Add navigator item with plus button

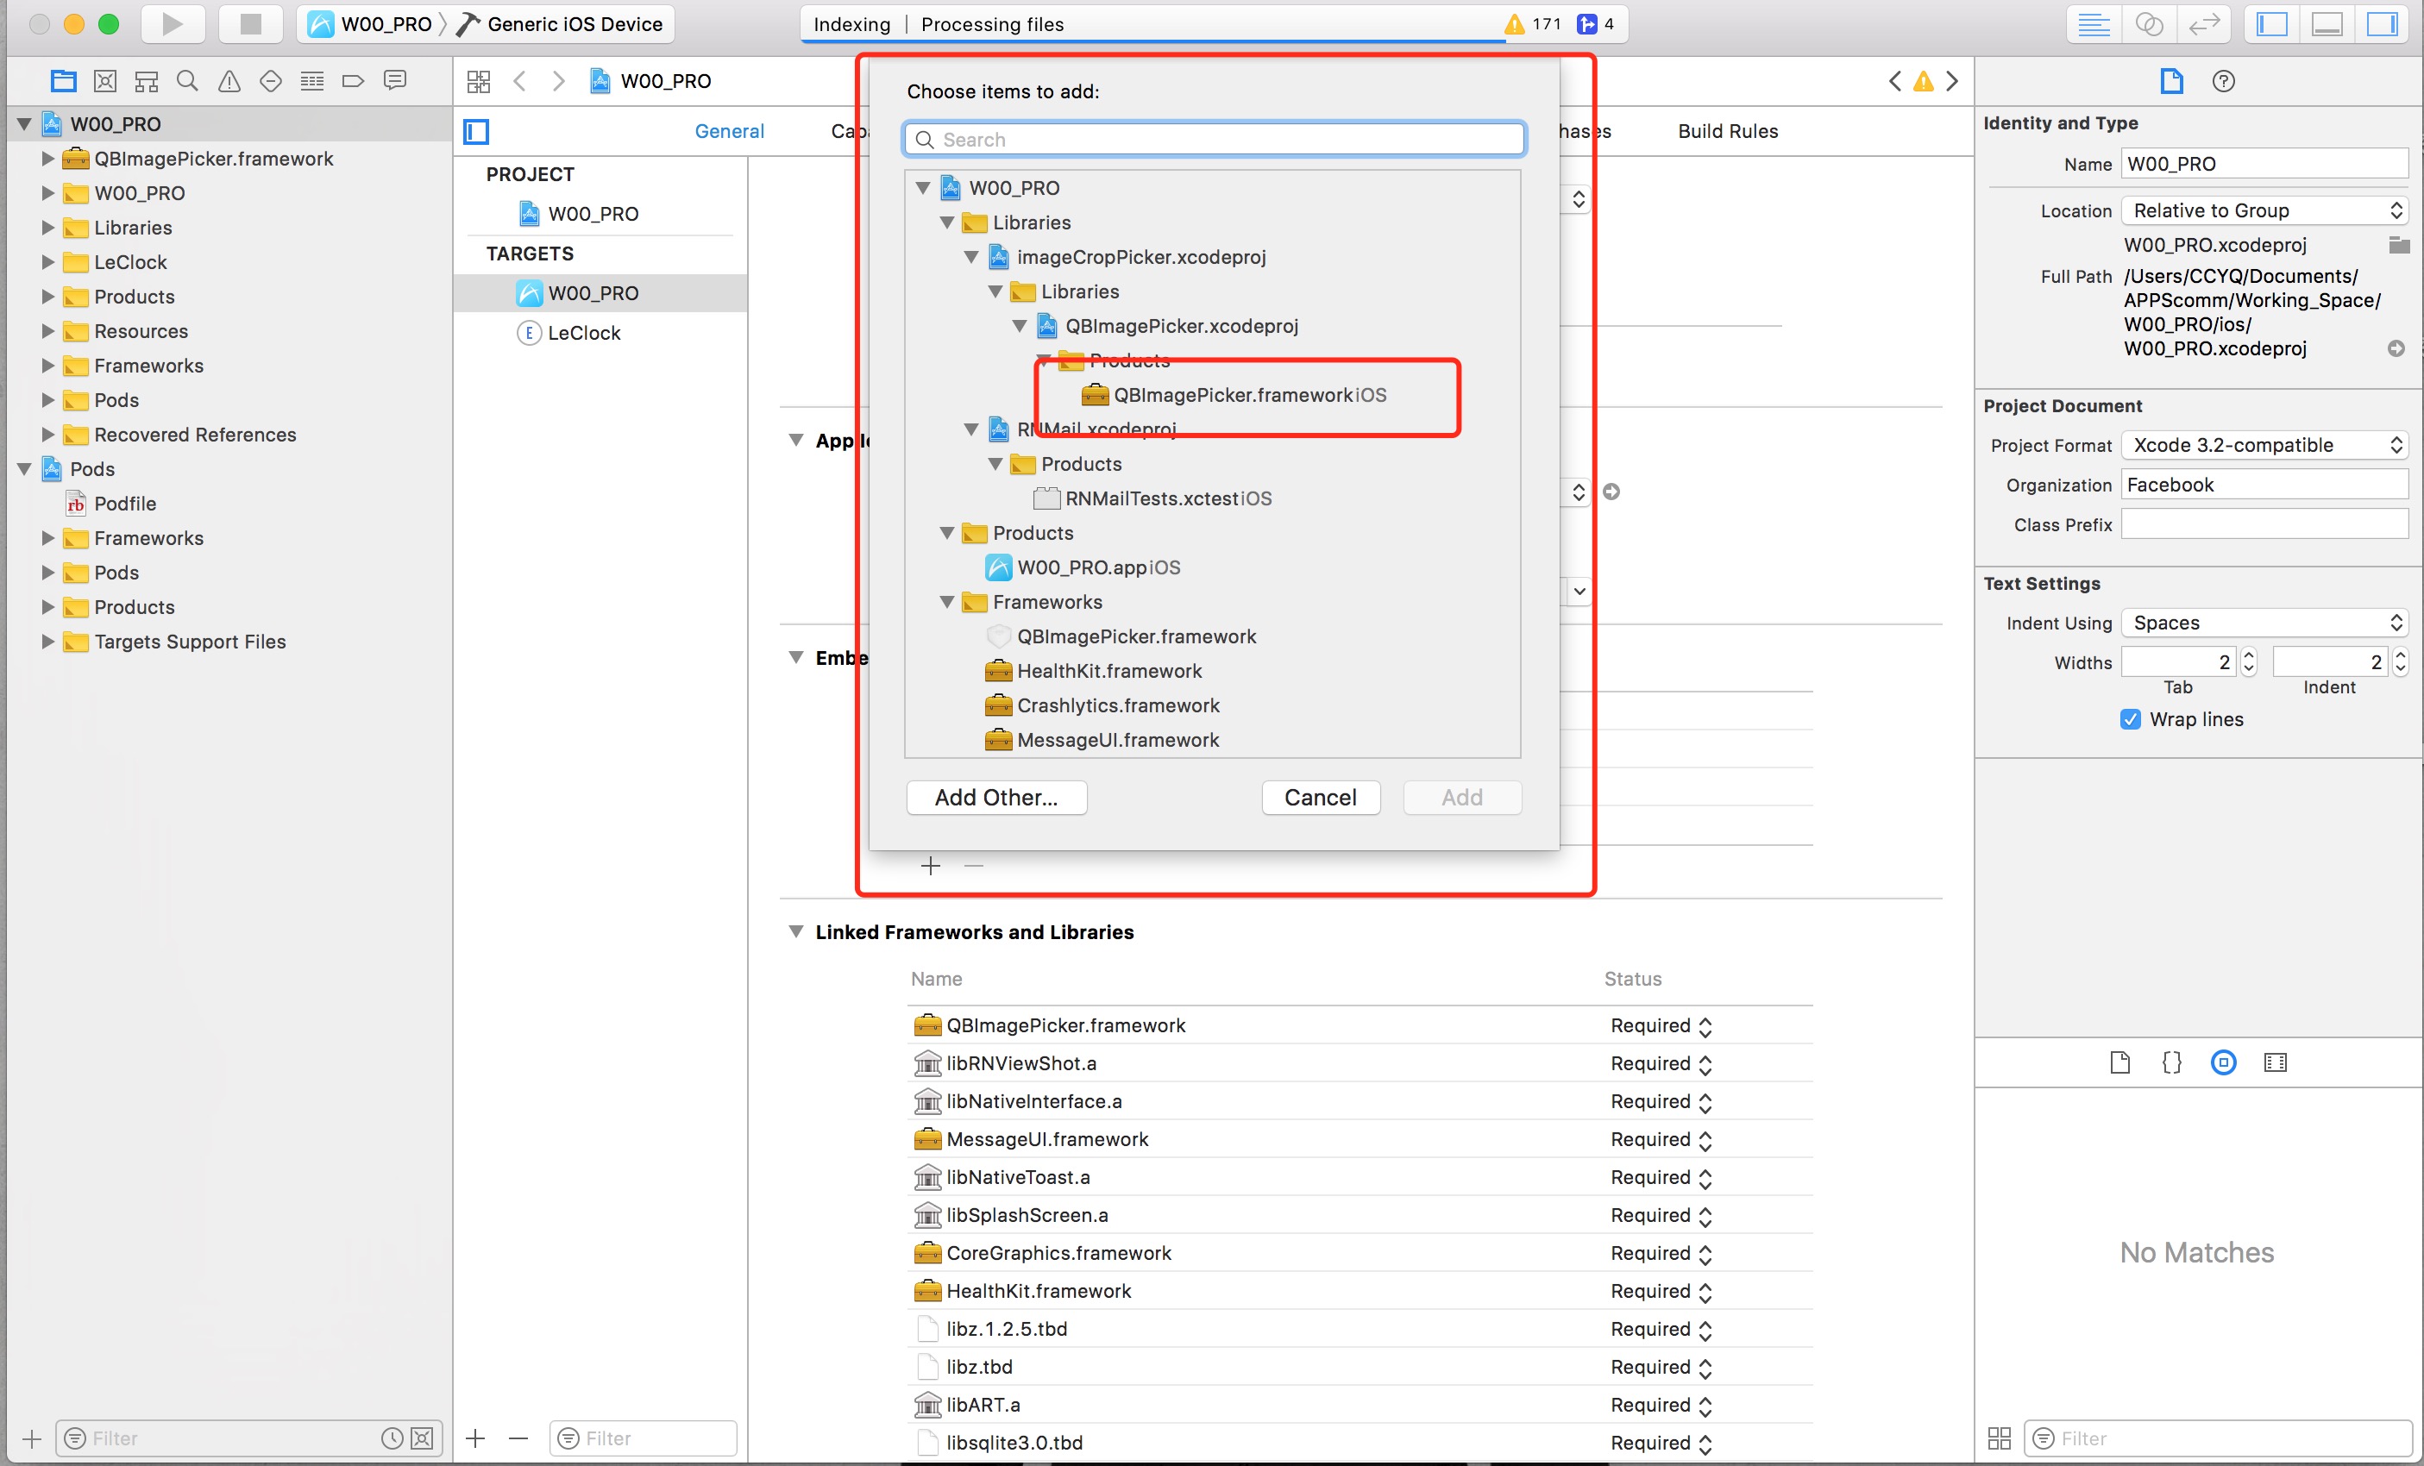(x=31, y=1438)
